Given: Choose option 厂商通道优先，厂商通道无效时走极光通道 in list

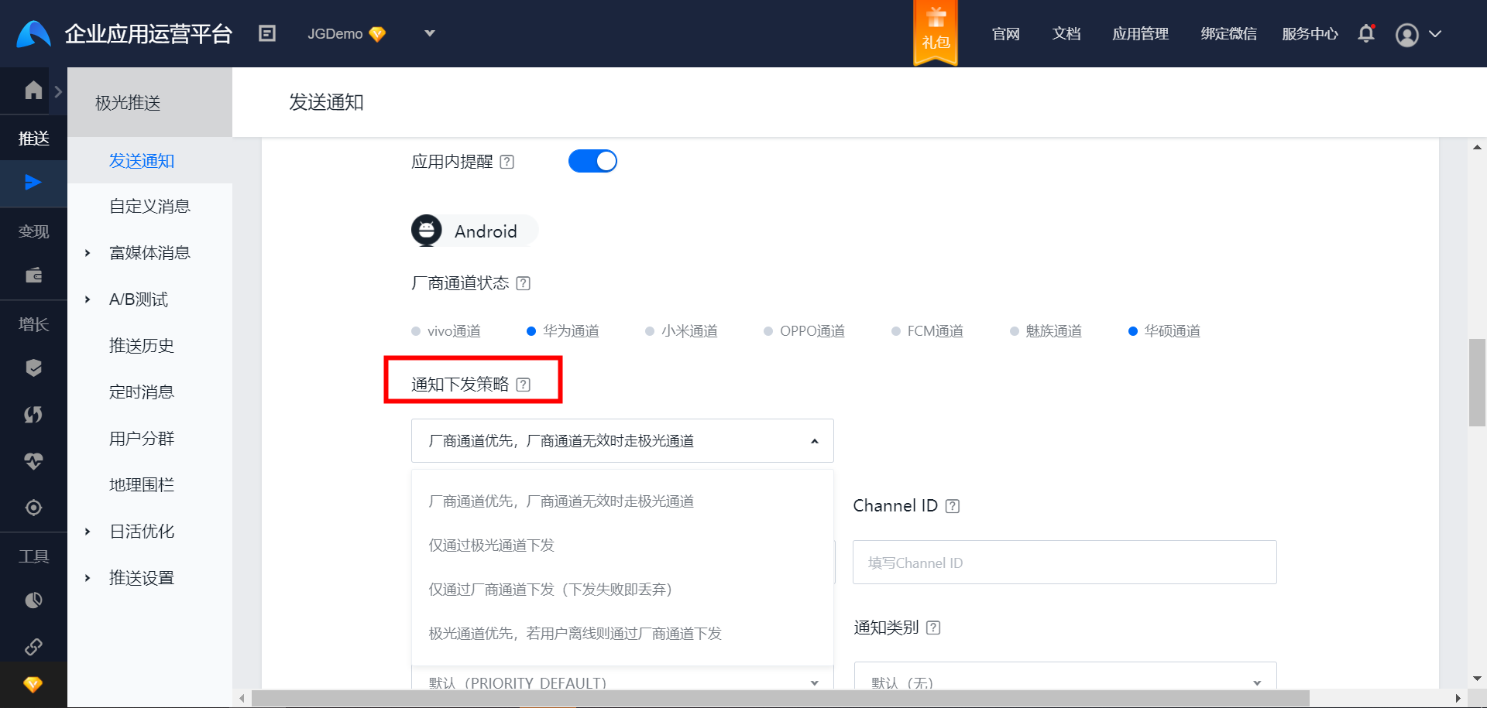Looking at the screenshot, I should click(x=623, y=501).
